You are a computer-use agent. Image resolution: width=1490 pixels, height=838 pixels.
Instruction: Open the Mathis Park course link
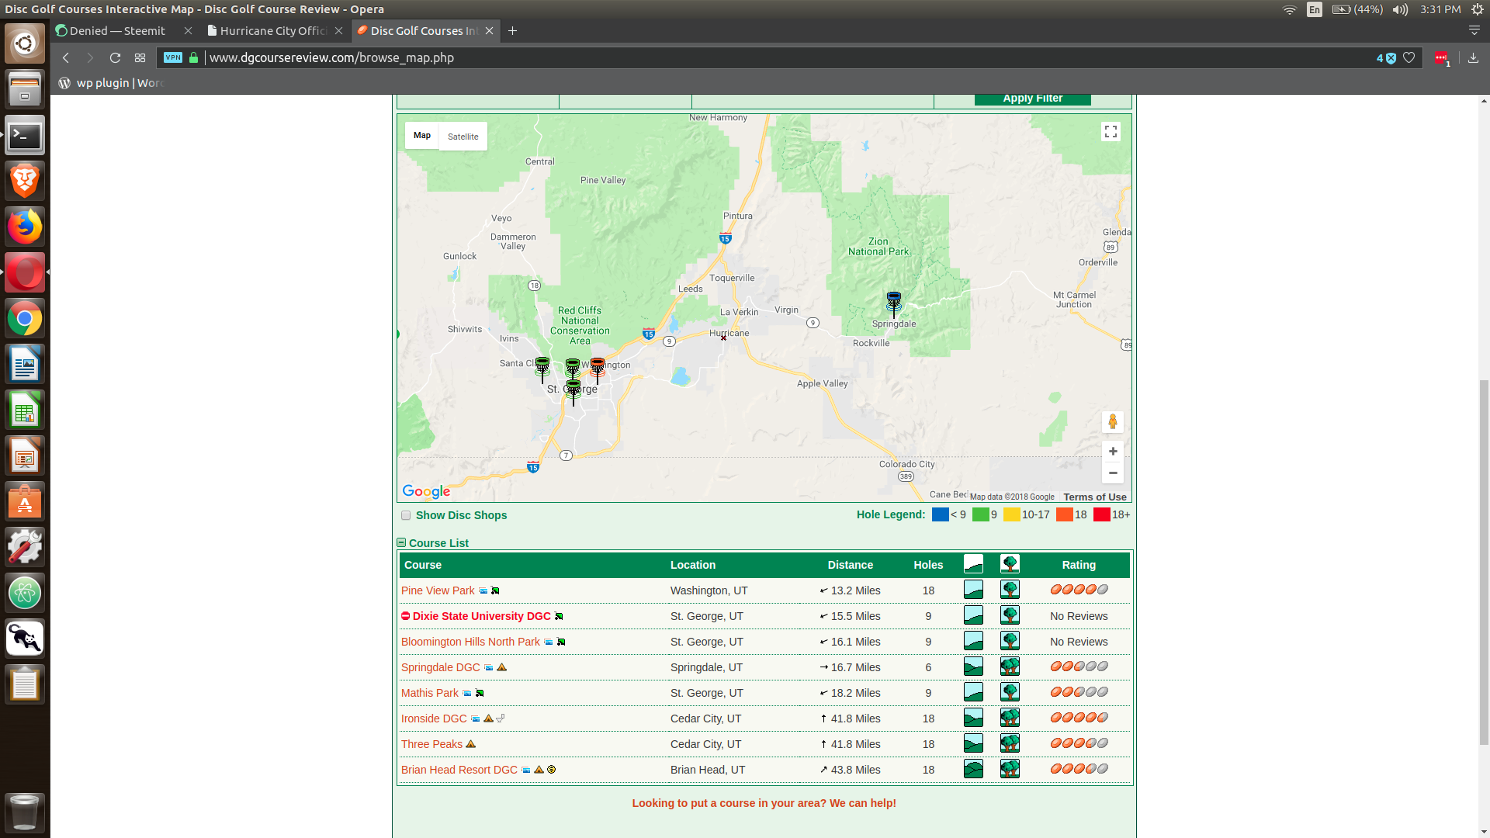click(430, 693)
